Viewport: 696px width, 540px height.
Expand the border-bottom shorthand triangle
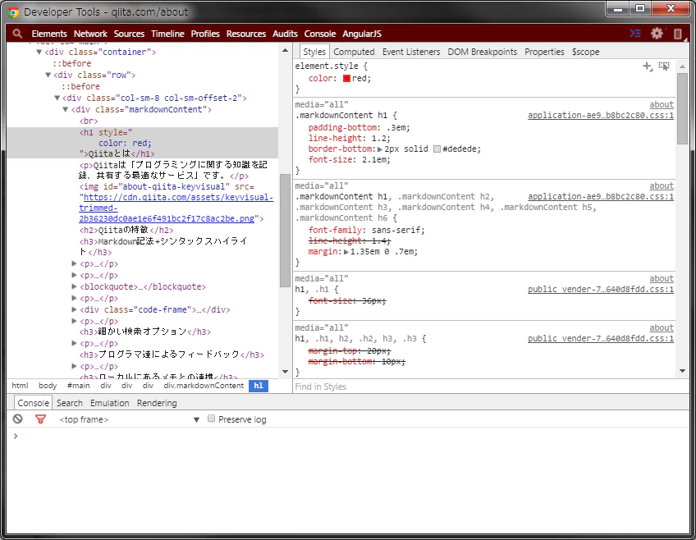pos(380,149)
